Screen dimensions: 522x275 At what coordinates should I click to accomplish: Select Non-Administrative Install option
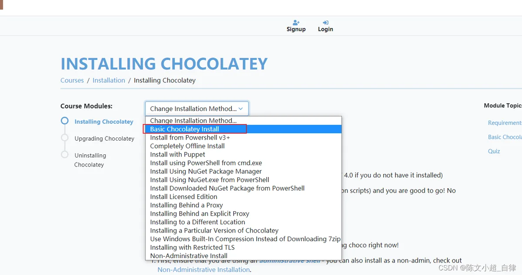244,256
